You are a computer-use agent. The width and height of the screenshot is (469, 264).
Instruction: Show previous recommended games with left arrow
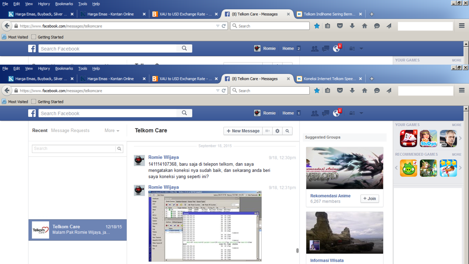[x=396, y=168]
